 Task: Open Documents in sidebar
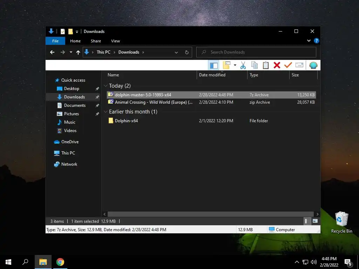(x=75, y=105)
